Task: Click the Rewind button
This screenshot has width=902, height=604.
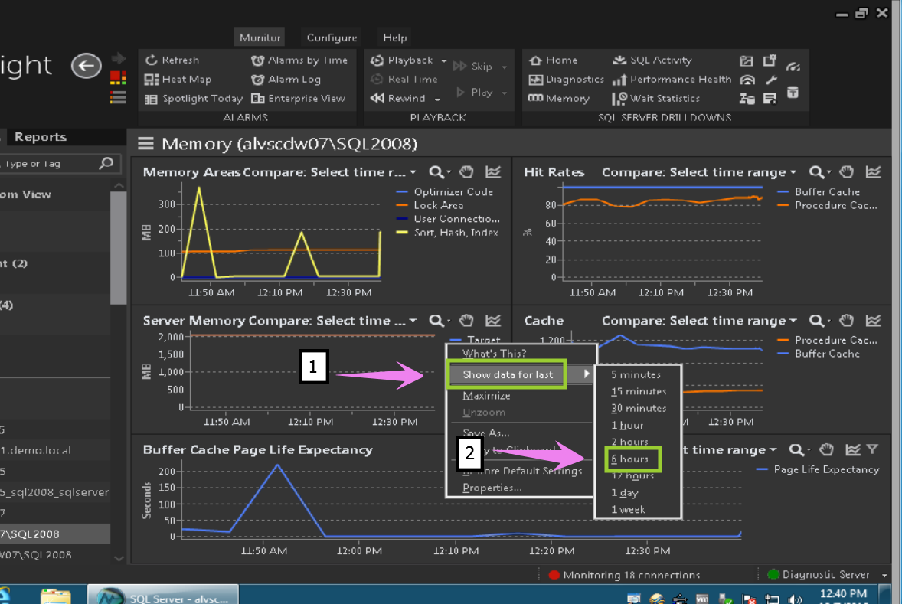Action: coord(397,98)
